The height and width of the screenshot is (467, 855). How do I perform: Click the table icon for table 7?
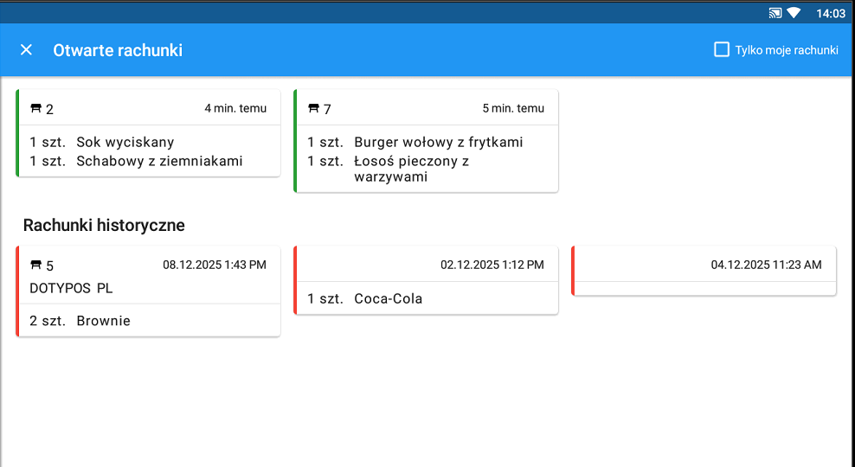click(x=313, y=109)
